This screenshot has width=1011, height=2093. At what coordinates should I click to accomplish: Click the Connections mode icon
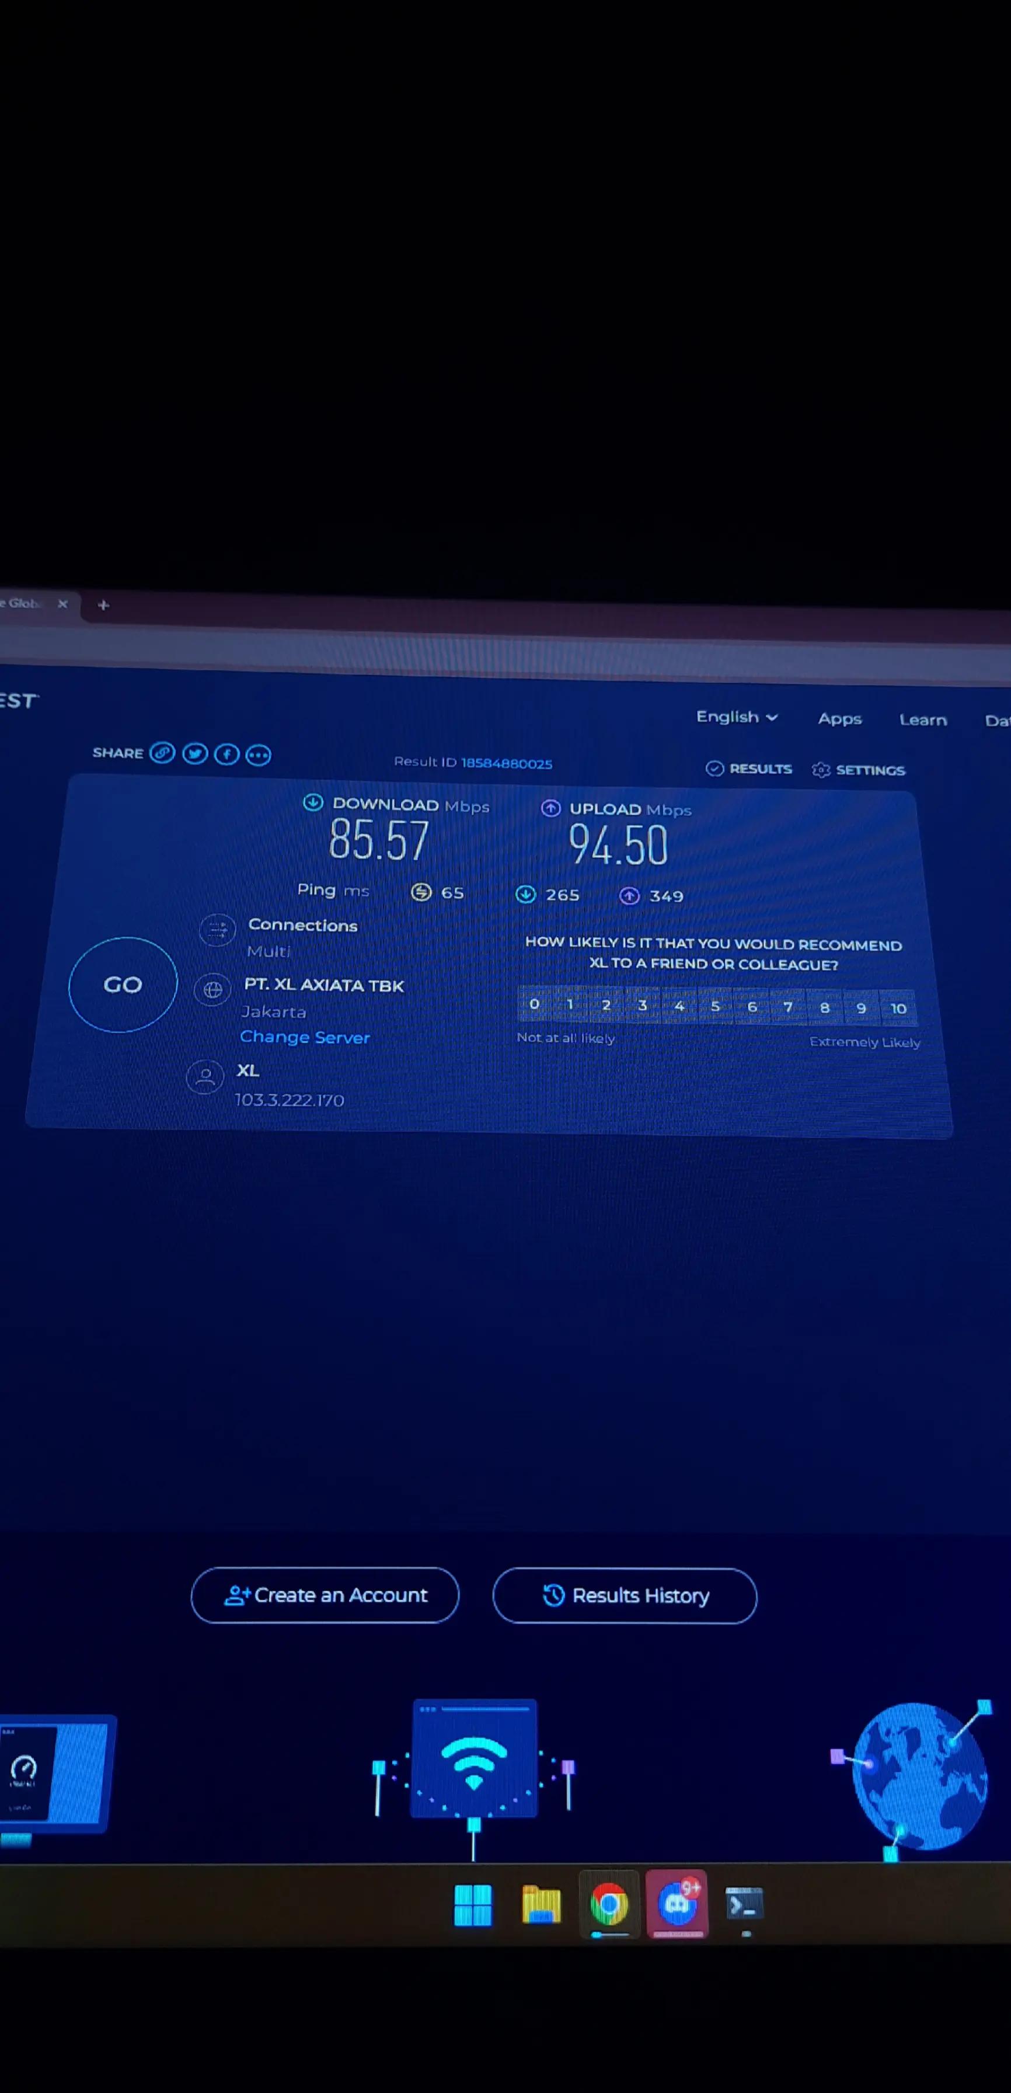pyautogui.click(x=218, y=931)
